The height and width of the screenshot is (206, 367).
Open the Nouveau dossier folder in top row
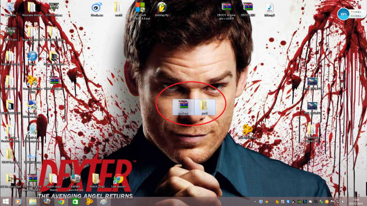coord(32,9)
